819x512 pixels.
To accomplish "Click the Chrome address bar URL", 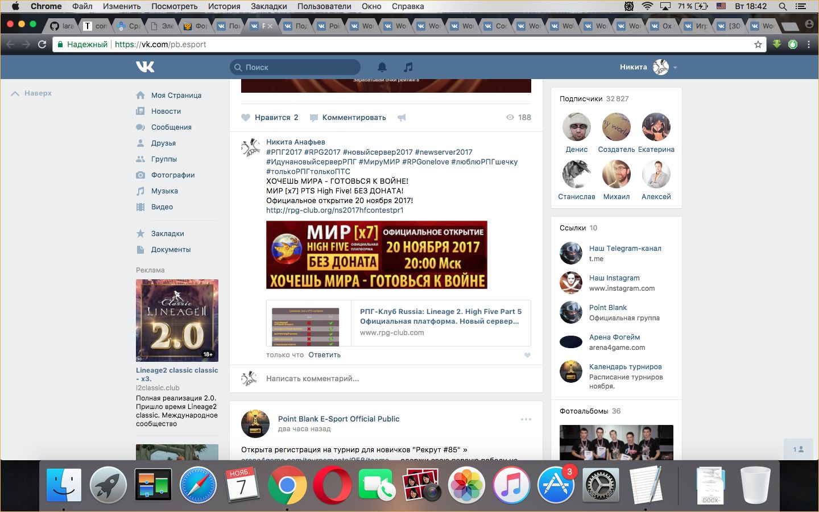I will 160,44.
